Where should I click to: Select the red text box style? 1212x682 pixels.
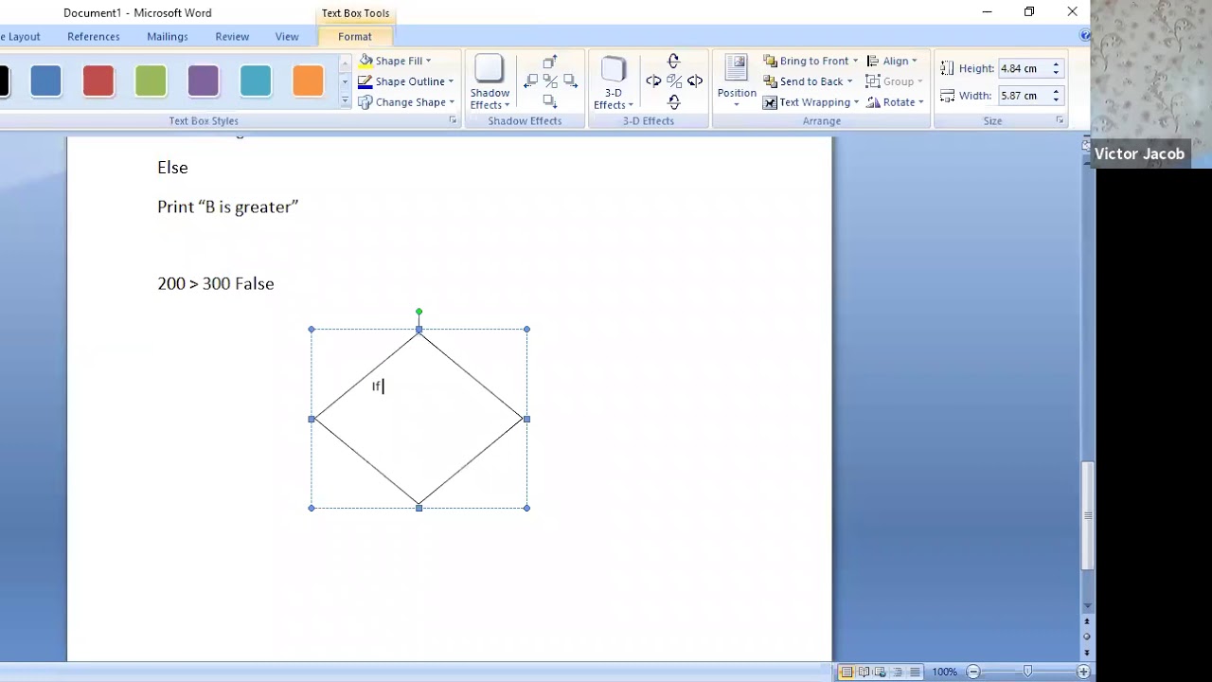click(98, 81)
